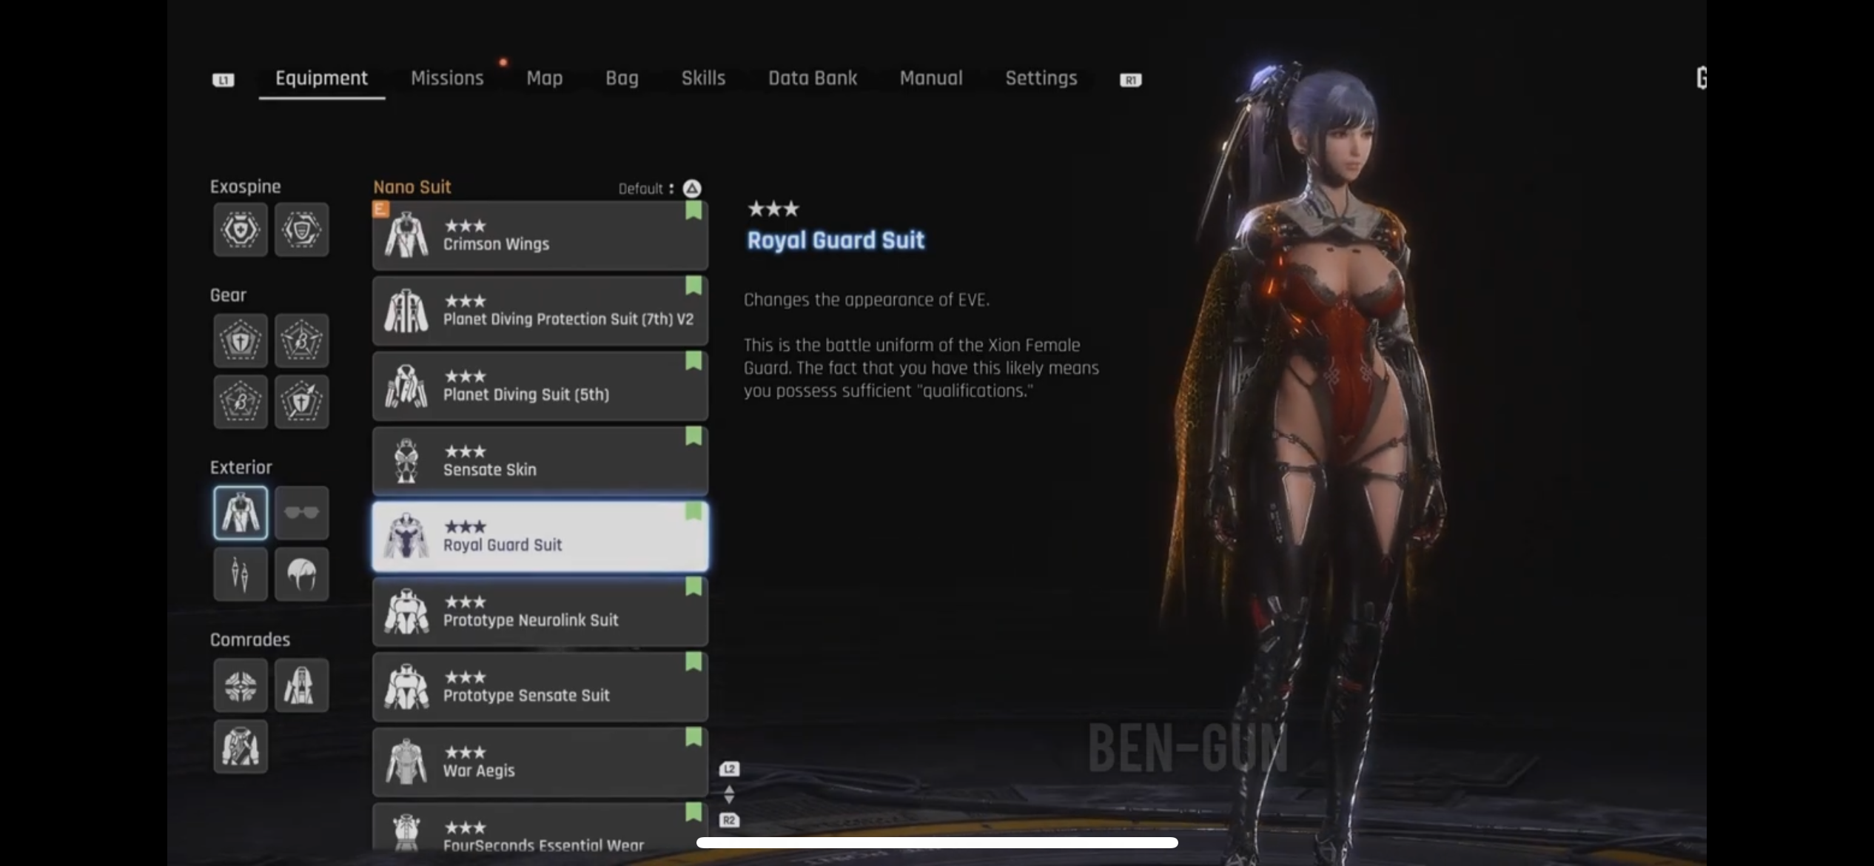The image size is (1874, 866).
Task: Open the glasses Exterior slot
Action: coord(301,513)
